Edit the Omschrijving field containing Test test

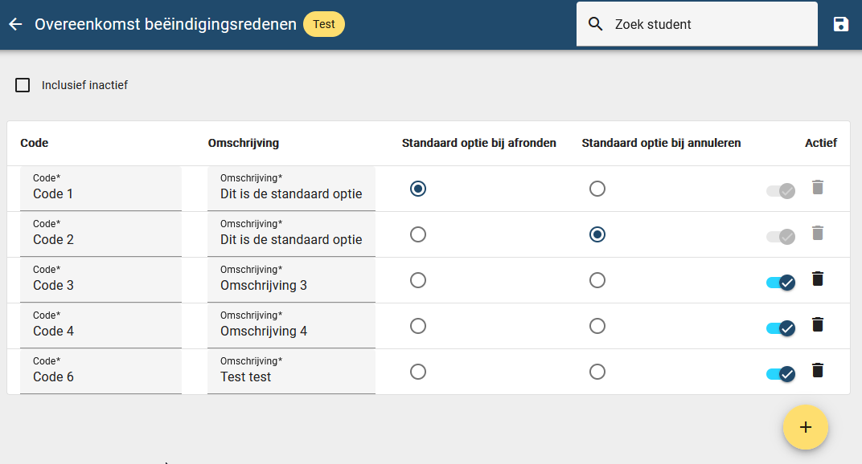tap(291, 372)
